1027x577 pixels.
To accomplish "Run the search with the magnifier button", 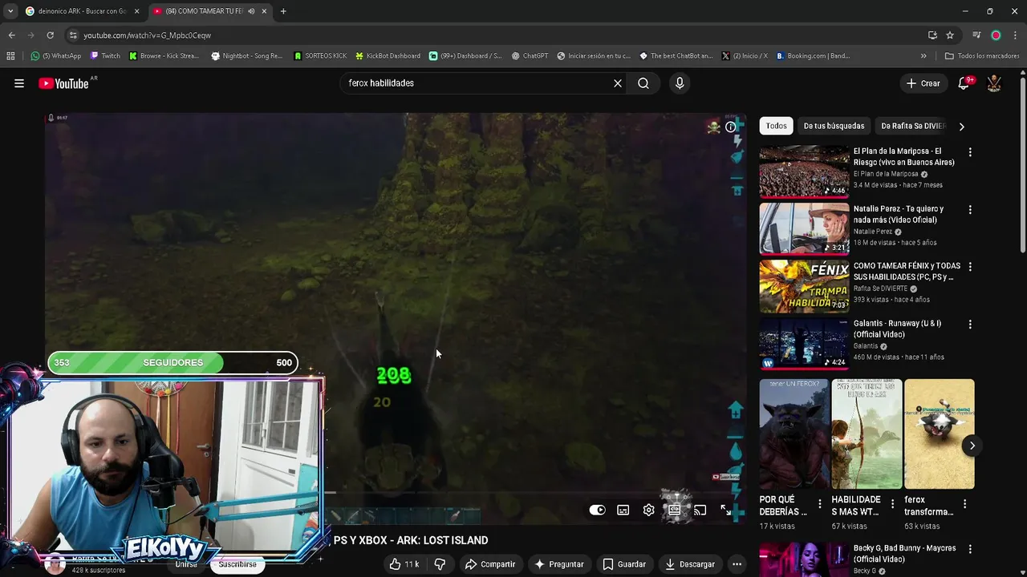I will 643,83.
